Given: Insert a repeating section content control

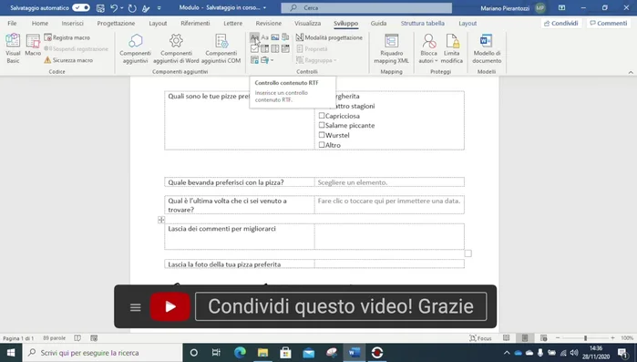Looking at the screenshot, I should click(254, 60).
